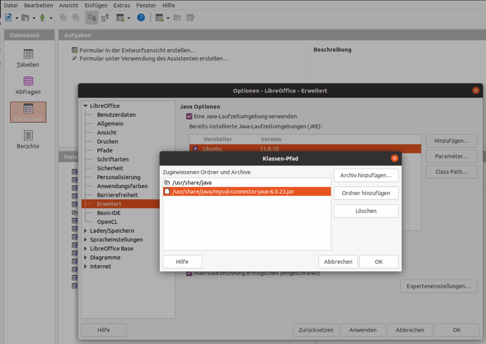Open Berichte in Datenbank sidebar
This screenshot has width=486, height=344.
point(28,139)
